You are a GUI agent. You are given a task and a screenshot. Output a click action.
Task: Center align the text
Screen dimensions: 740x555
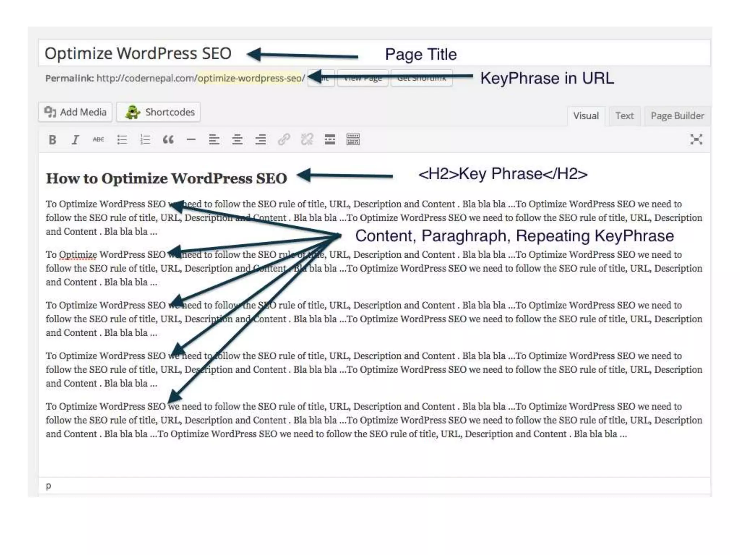(x=237, y=139)
